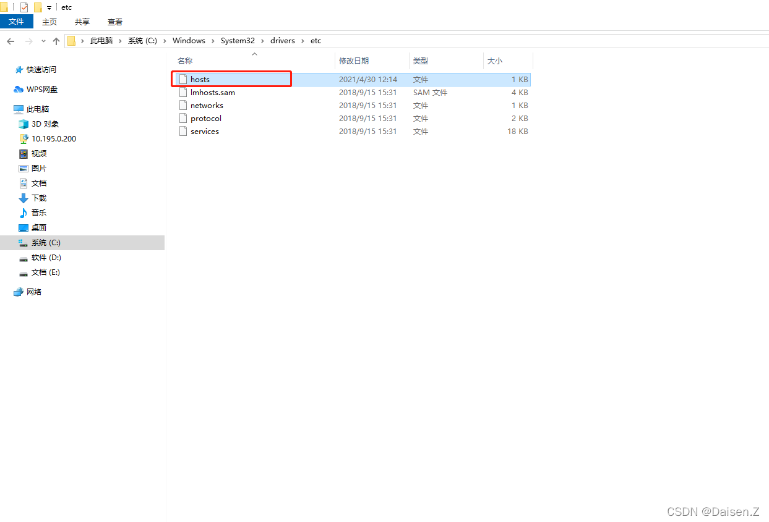Select the lmhosts.sam file icon
This screenshot has height=522, width=769.
tap(183, 92)
